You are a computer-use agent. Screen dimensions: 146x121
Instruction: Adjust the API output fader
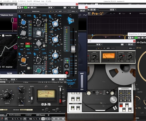(x=73, y=49)
